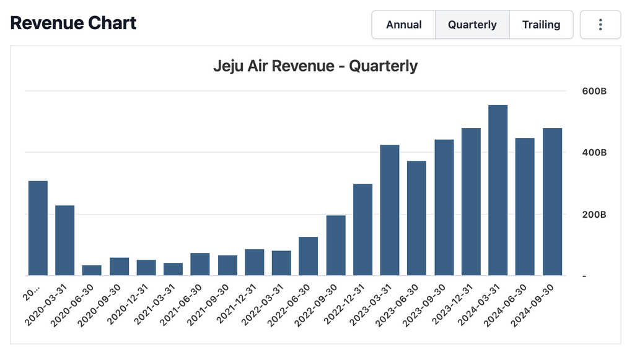Click the '200B' axis label
The image size is (632, 355).
[594, 215]
